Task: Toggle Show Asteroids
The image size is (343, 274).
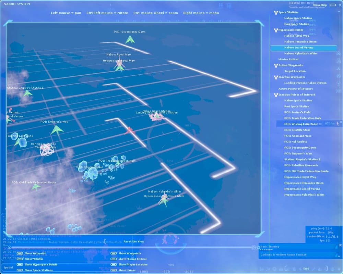Action: coord(20,253)
